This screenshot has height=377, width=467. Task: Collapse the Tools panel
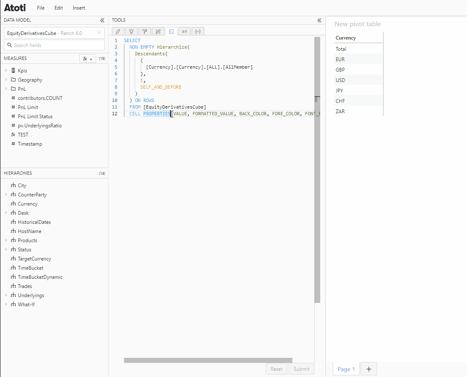pyautogui.click(x=319, y=20)
